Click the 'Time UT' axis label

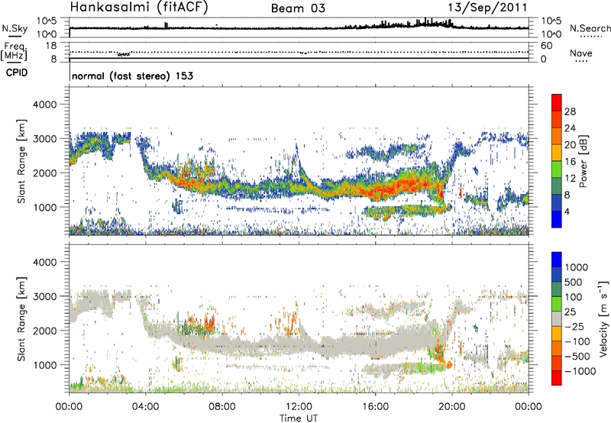pos(299,418)
